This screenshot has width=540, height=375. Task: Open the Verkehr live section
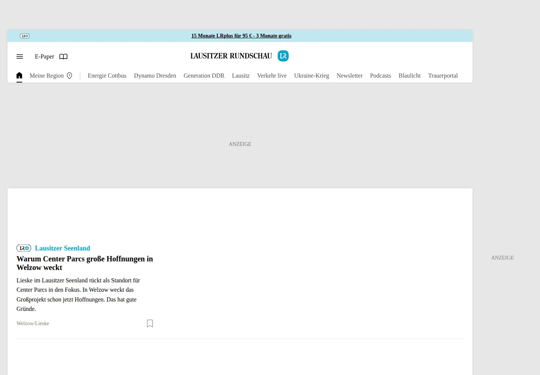pyautogui.click(x=272, y=76)
